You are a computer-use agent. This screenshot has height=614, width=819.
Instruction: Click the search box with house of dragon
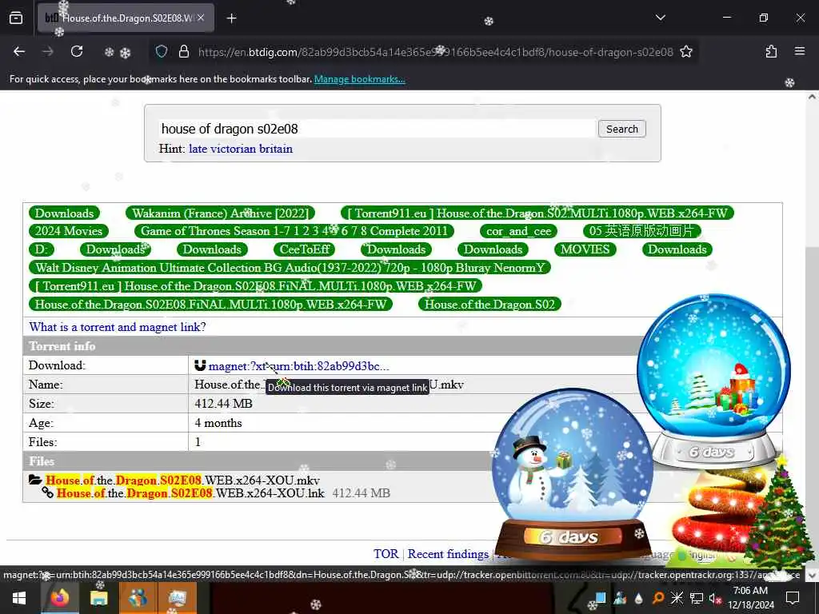pyautogui.click(x=378, y=129)
